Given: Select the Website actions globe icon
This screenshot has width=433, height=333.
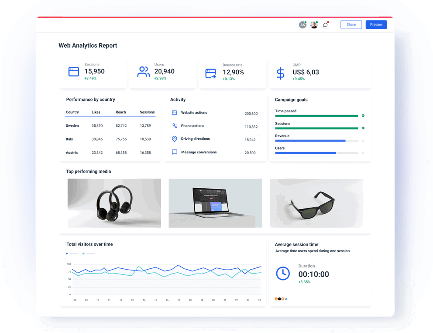Looking at the screenshot, I should pos(175,112).
